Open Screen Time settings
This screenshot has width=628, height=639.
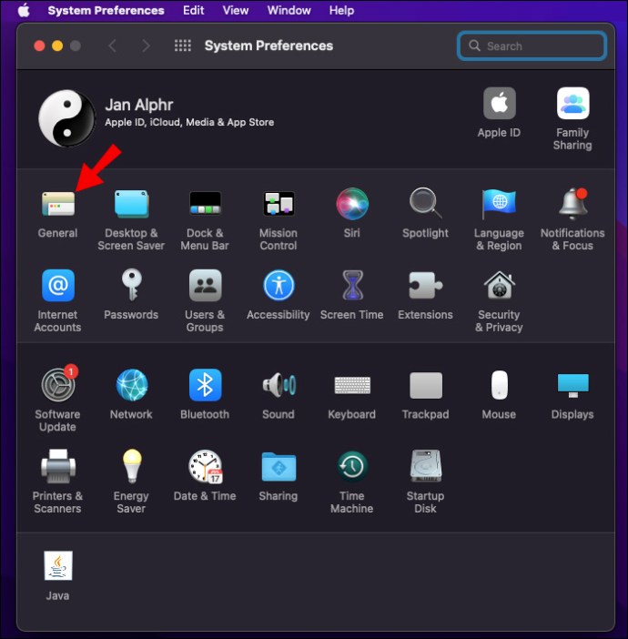pyautogui.click(x=352, y=285)
